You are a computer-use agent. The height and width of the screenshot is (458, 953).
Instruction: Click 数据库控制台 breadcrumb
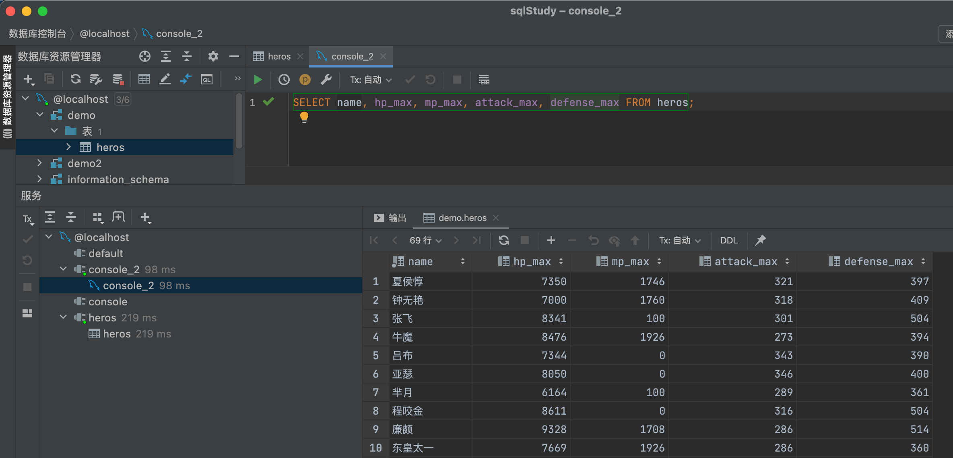tap(37, 34)
